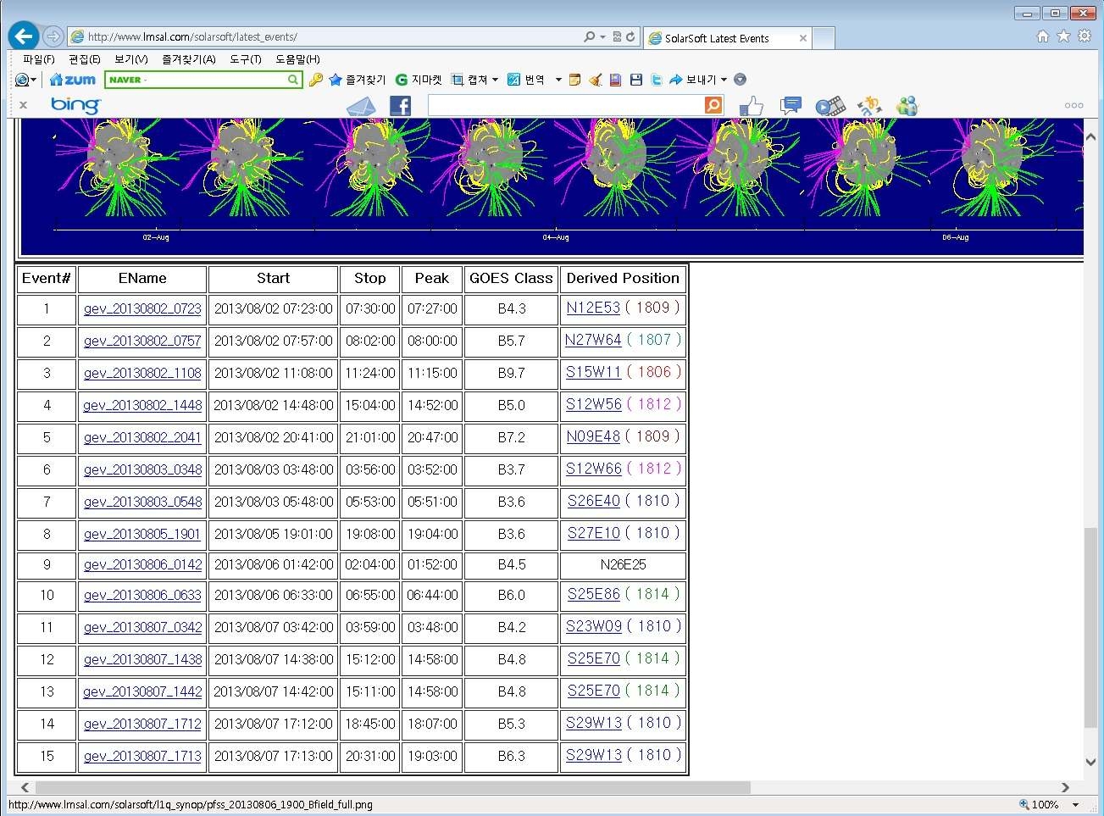The image size is (1104, 816).
Task: Open the browser Home icon
Action: (x=1043, y=36)
